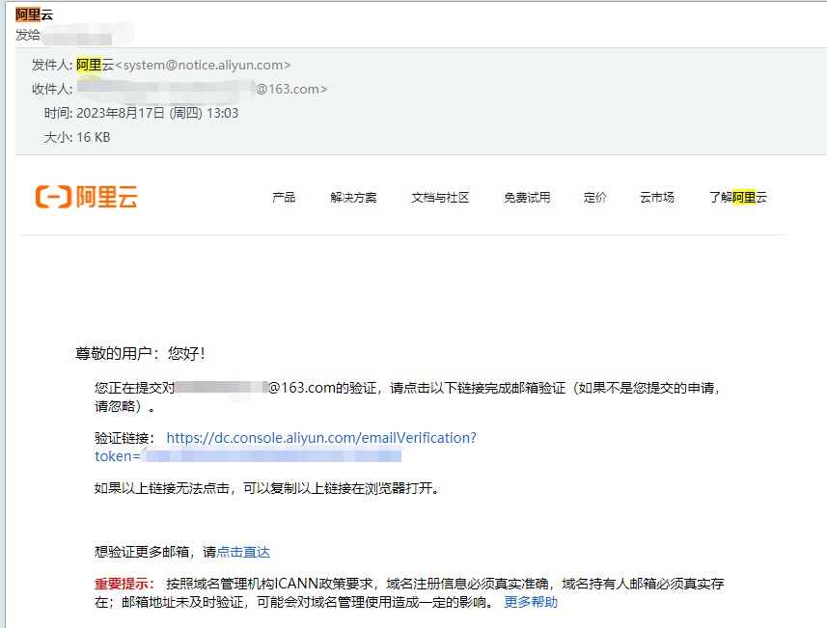Open the 更多帮助 link
827x628 pixels.
(531, 602)
